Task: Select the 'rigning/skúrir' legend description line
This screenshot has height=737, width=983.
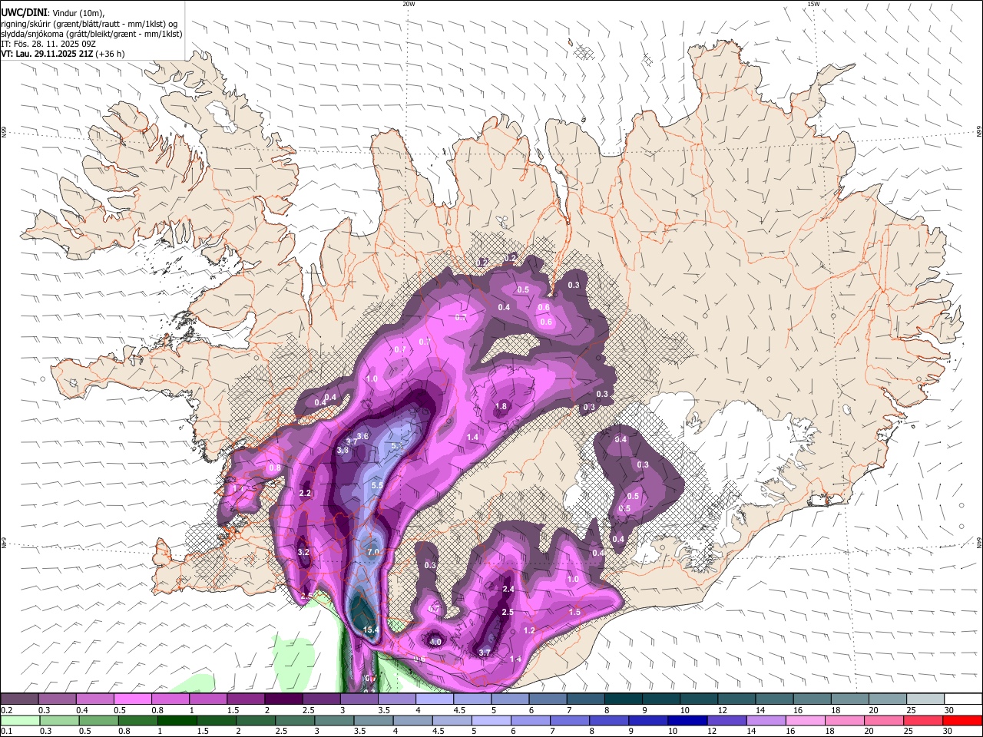Action: click(x=89, y=24)
